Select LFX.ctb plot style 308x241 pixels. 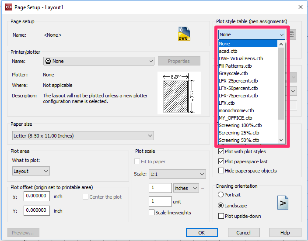click(248, 103)
